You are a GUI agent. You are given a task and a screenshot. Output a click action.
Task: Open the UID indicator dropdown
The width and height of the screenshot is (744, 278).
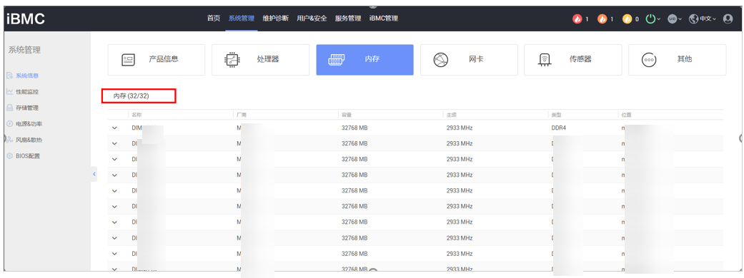coord(674,19)
